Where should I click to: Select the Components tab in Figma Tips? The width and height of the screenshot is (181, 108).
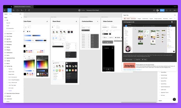tap(145, 18)
